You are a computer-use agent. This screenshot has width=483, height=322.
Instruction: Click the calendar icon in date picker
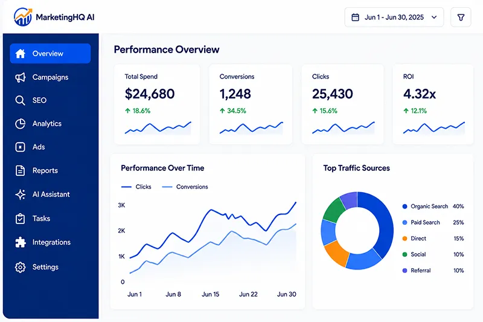[355, 18]
